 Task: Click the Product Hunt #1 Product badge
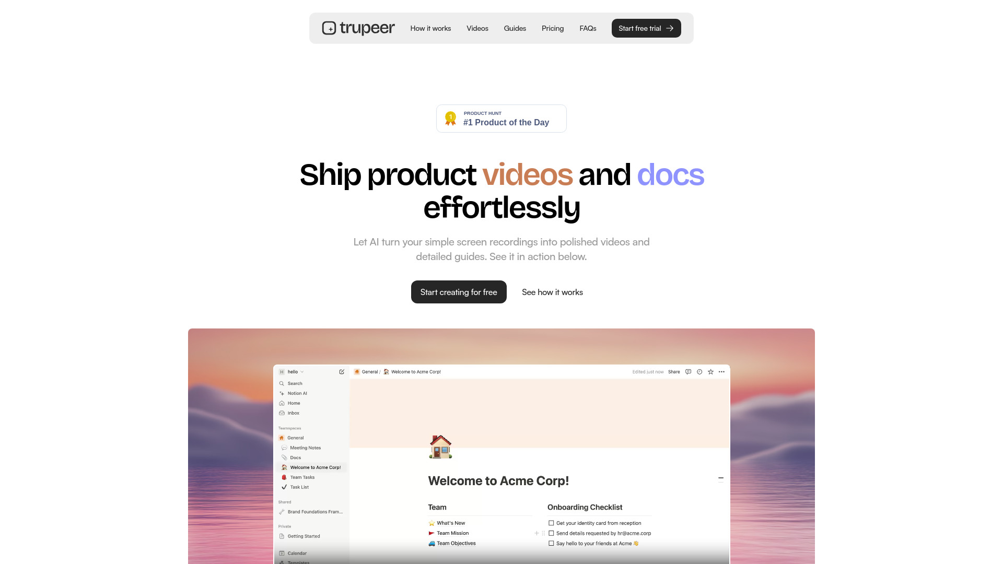pyautogui.click(x=501, y=119)
